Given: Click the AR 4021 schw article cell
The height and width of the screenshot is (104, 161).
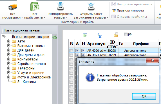Looking at the screenshot, I should tap(97, 55).
